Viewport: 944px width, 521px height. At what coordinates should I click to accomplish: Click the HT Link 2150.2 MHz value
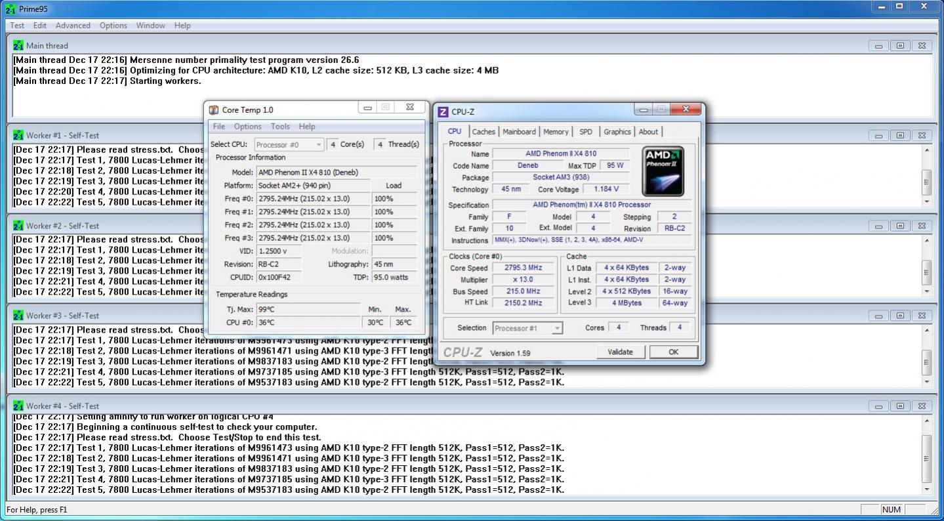523,303
